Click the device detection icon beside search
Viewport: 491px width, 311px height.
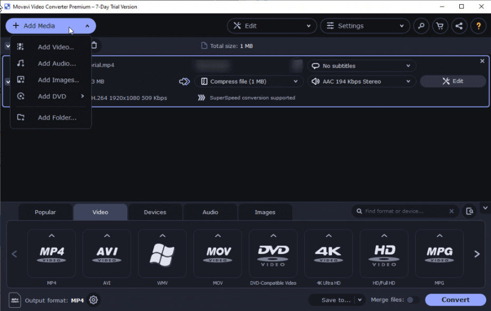tap(469, 211)
